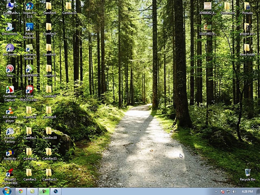The width and height of the screenshot is (260, 195).
Task: Select the Pictures folder icon
Action: [248, 8]
